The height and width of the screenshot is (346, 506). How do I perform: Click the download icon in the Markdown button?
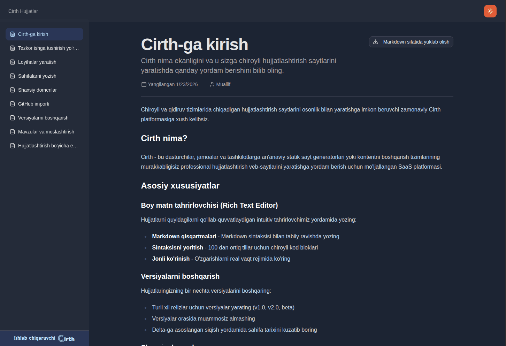click(375, 41)
